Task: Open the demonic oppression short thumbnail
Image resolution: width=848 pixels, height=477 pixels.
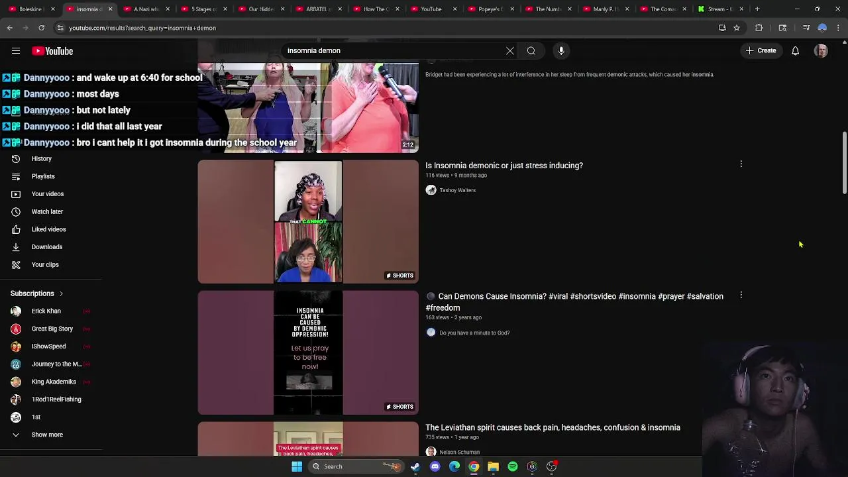Action: (308, 353)
